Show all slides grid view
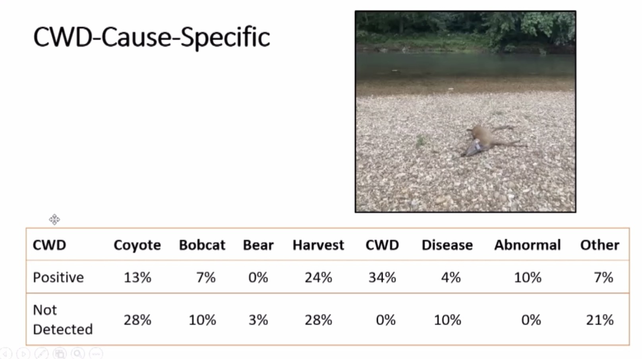Viewport: 642px width, 359px height. pos(60,353)
